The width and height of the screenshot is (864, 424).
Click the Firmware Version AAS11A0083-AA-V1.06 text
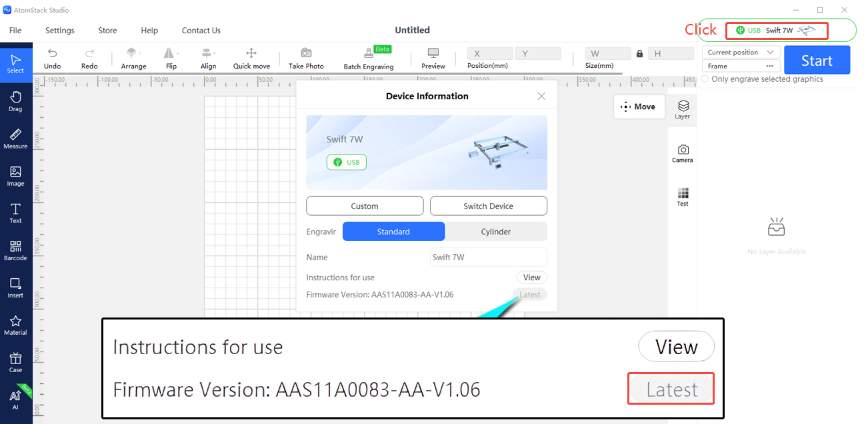tap(380, 295)
